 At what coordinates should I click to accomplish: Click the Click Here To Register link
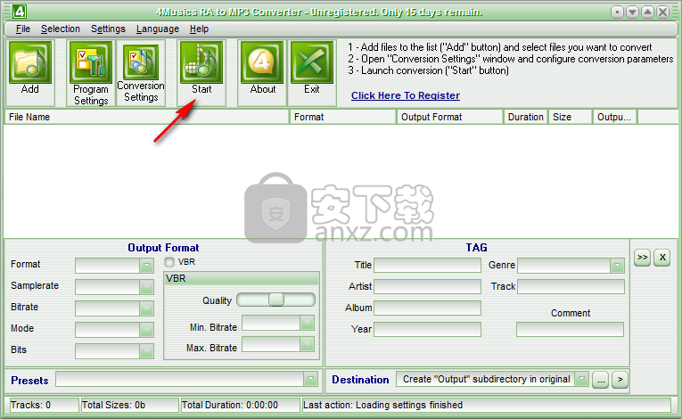coord(406,95)
